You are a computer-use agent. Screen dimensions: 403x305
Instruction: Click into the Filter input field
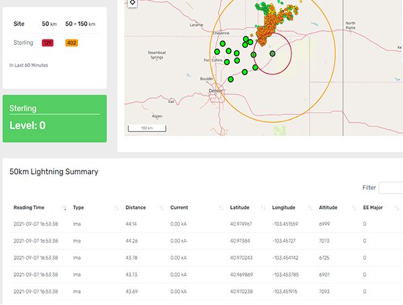tap(391, 188)
